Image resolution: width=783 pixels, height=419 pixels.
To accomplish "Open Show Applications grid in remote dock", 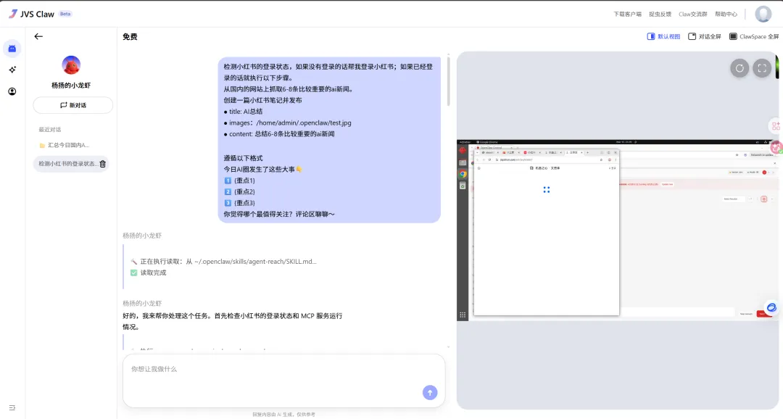I will tap(463, 315).
